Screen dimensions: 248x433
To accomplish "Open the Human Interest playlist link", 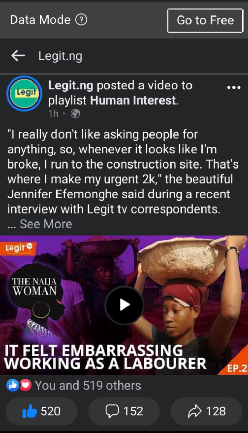I will [x=133, y=101].
